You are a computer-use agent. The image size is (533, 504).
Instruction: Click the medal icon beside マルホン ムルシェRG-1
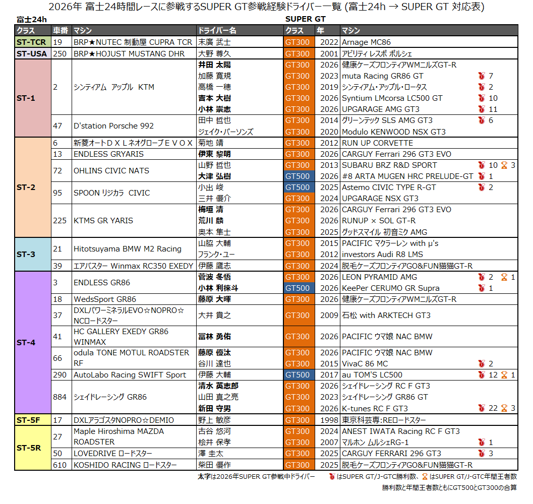pos(482,442)
